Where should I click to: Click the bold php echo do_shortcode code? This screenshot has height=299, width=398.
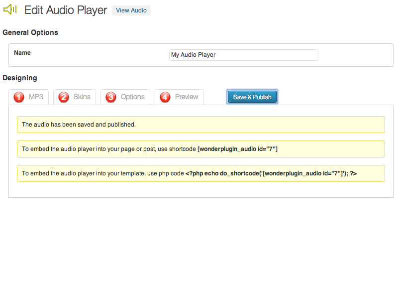click(x=271, y=173)
